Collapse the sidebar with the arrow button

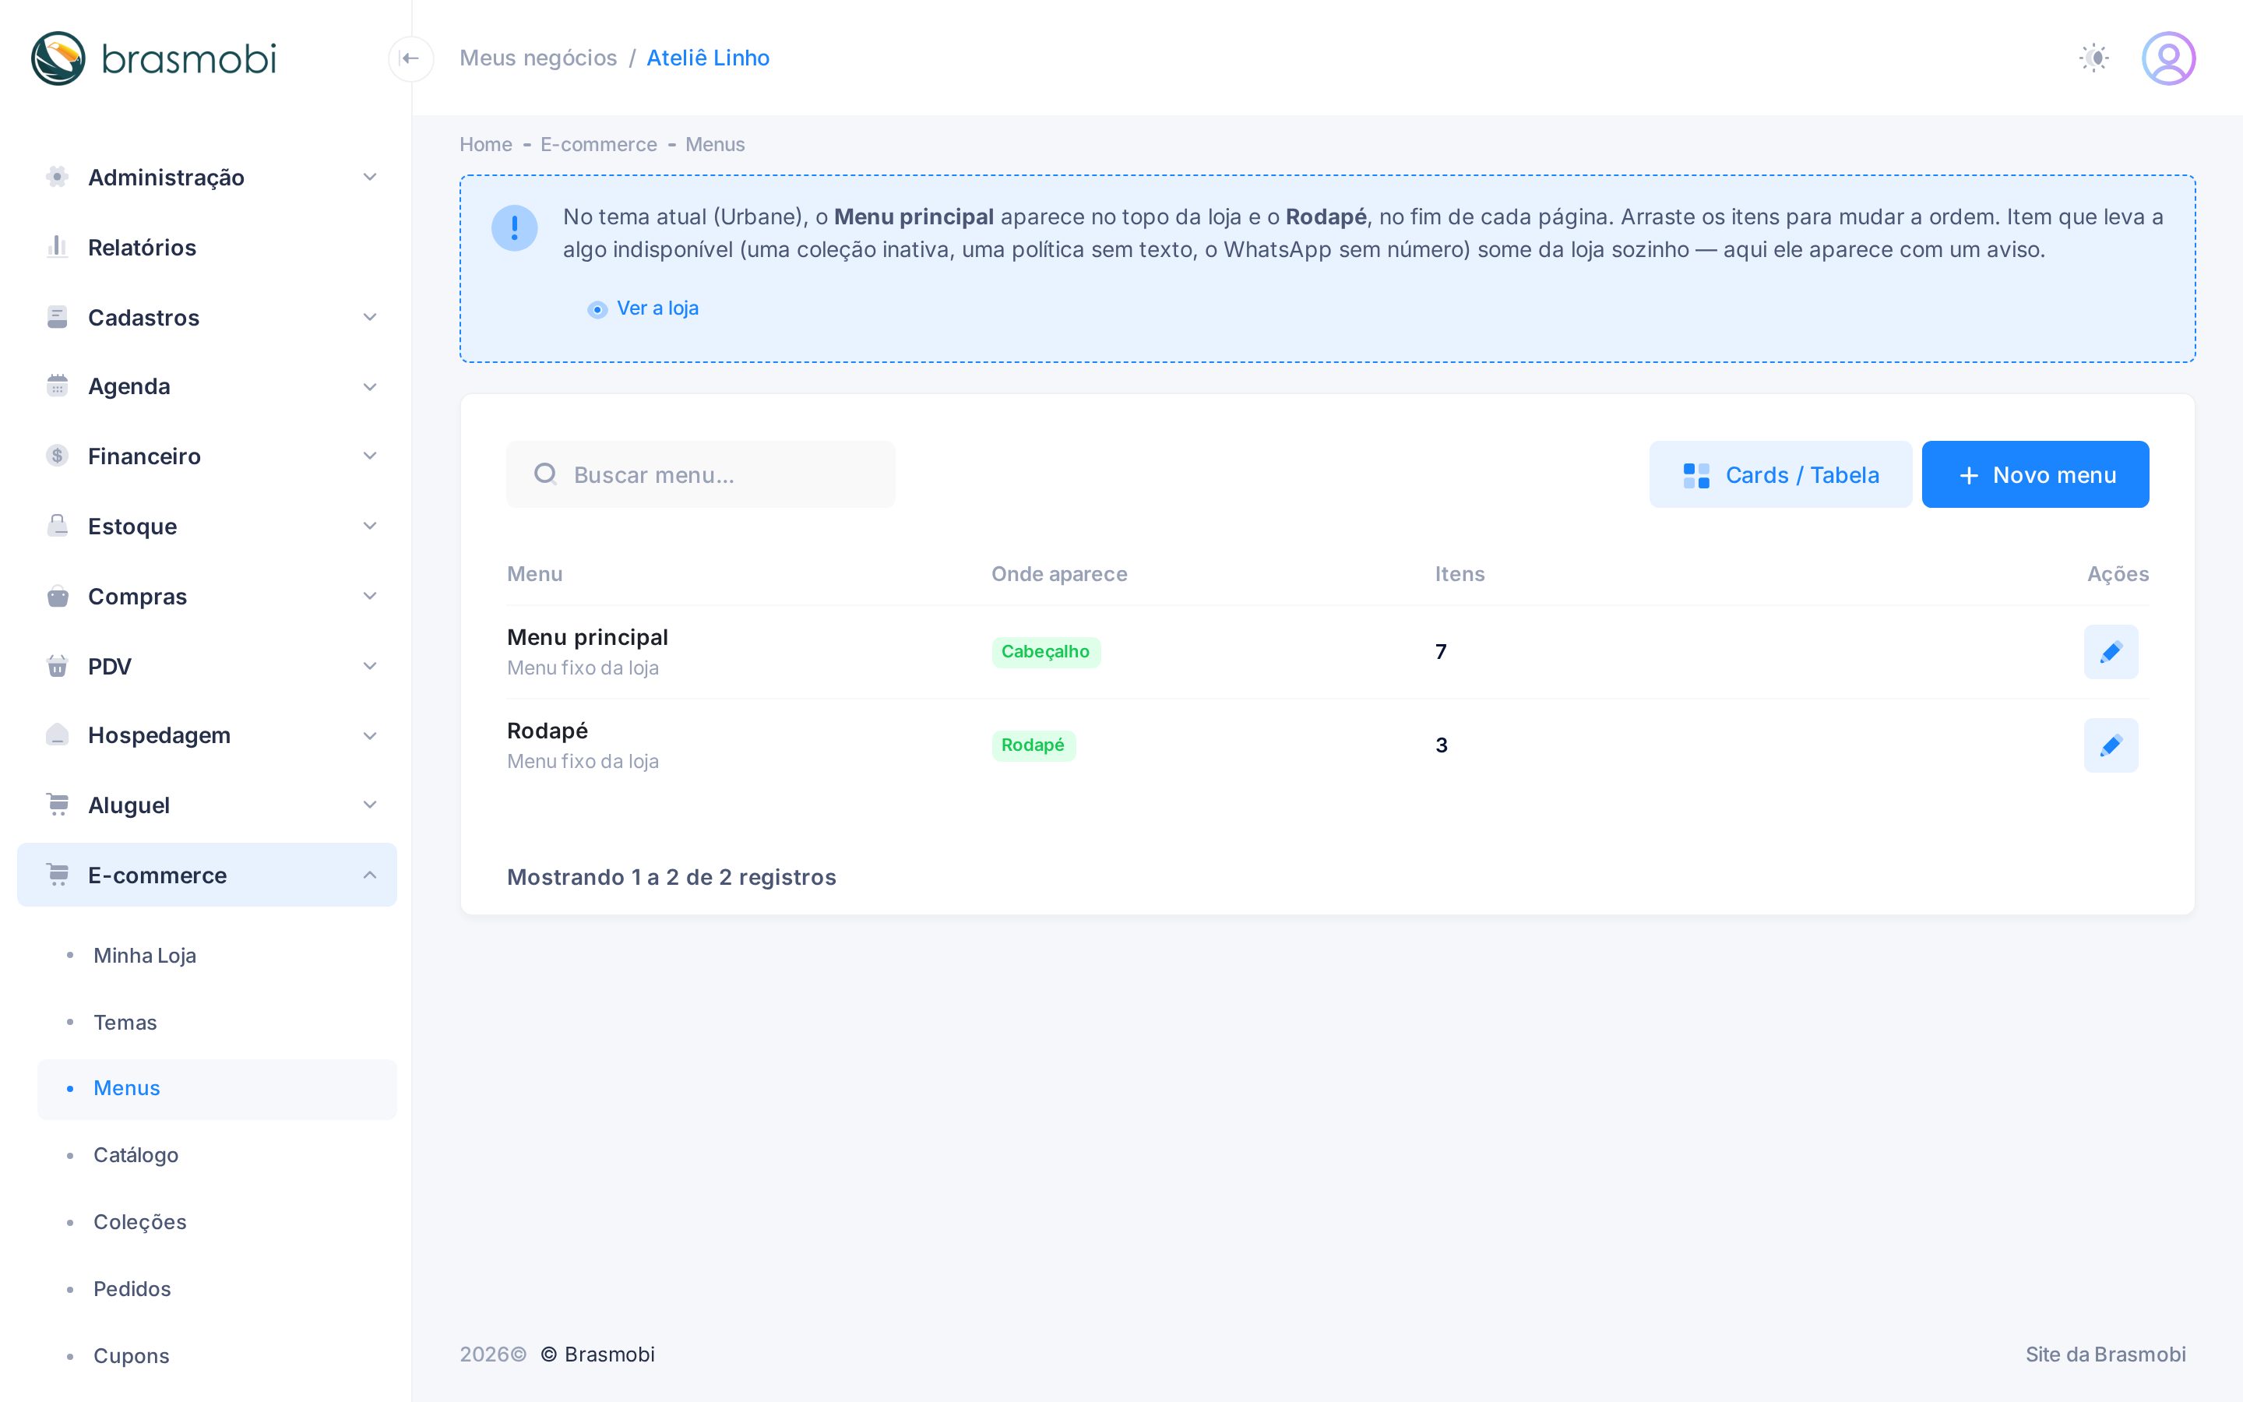(410, 58)
